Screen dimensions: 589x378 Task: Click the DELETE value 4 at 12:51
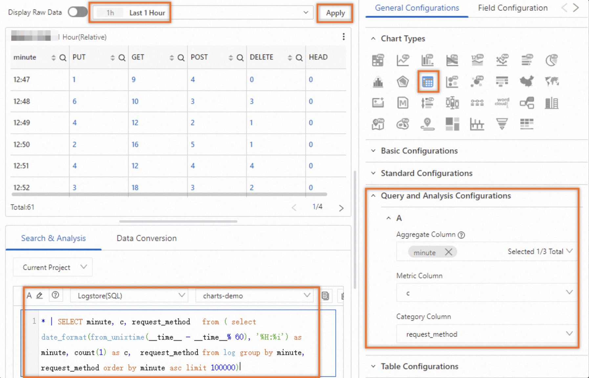coord(252,166)
